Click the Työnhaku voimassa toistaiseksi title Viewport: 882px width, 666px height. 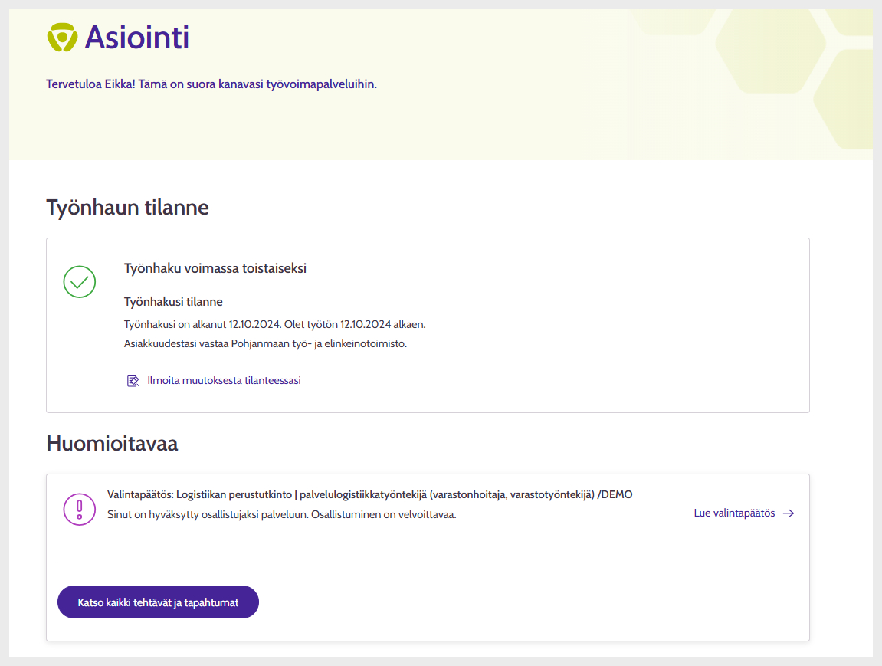[x=215, y=268]
